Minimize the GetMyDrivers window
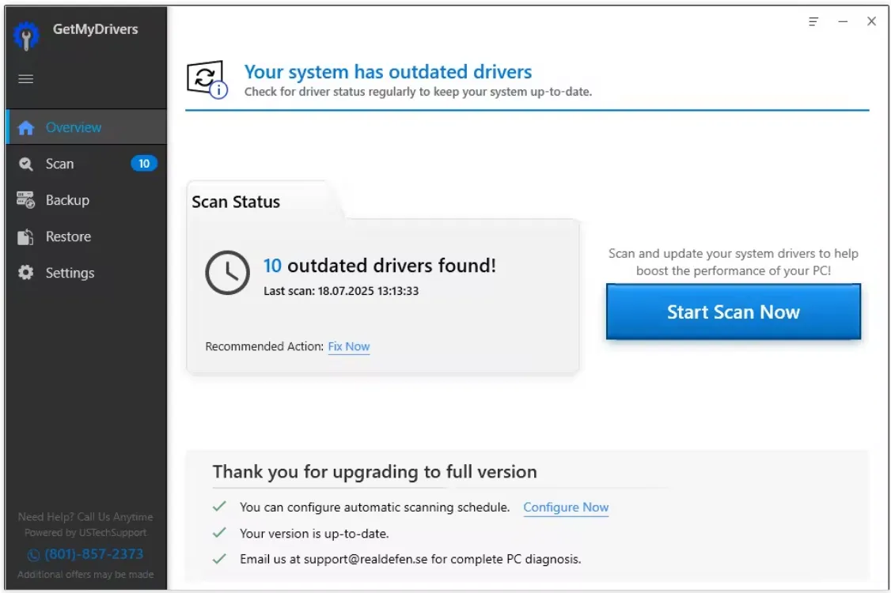The image size is (891, 593). pos(843,21)
